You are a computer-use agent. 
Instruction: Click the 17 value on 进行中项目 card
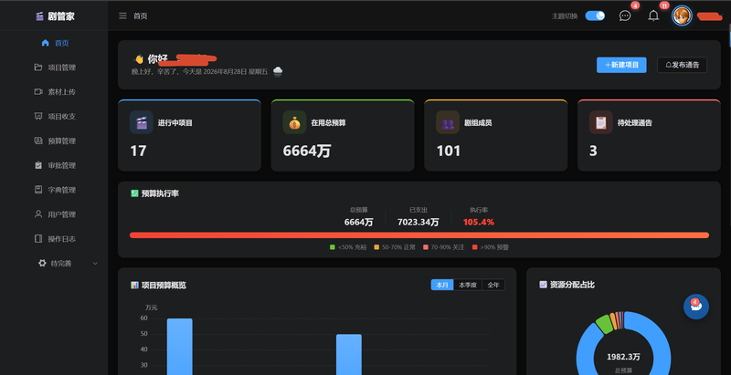[138, 151]
